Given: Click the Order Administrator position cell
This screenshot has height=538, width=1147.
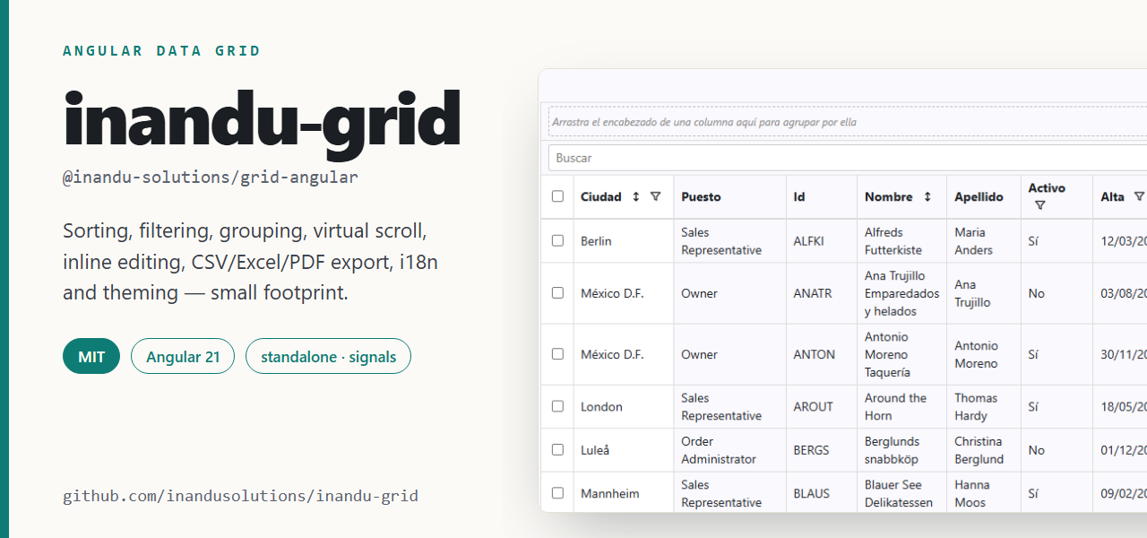Looking at the screenshot, I should pyautogui.click(x=729, y=450).
